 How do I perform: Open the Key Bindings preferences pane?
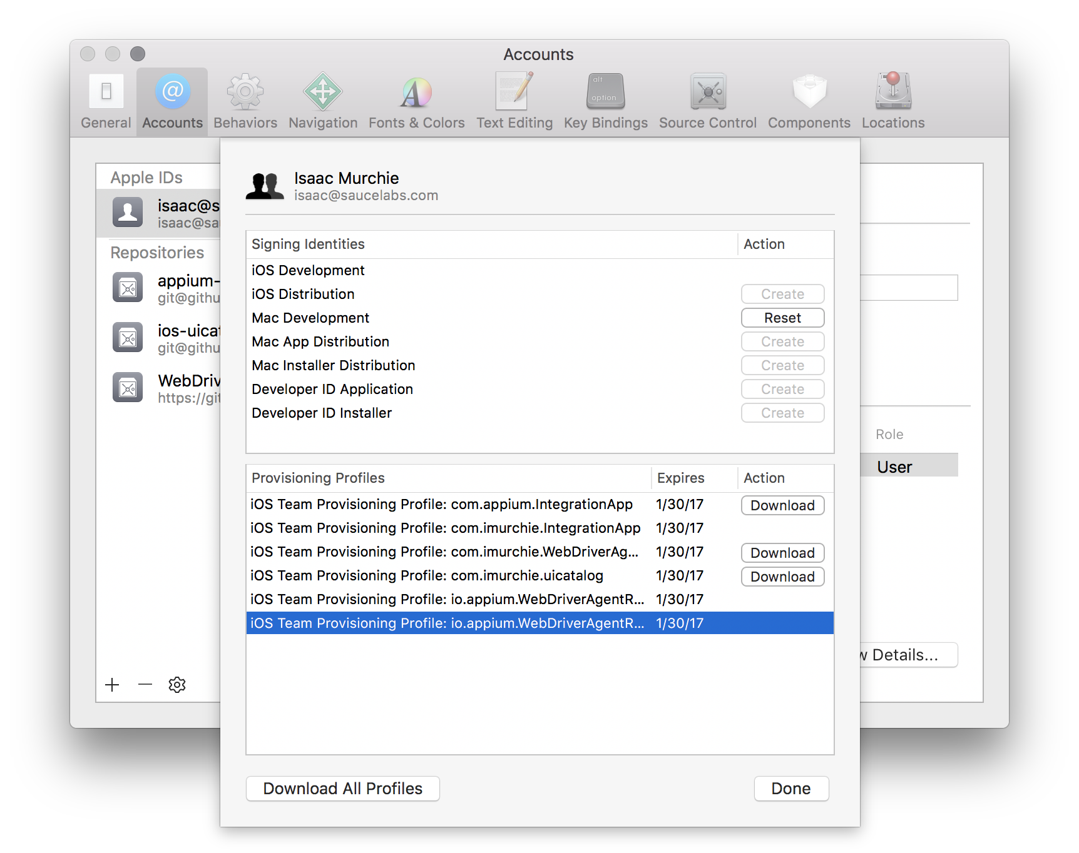[x=605, y=100]
